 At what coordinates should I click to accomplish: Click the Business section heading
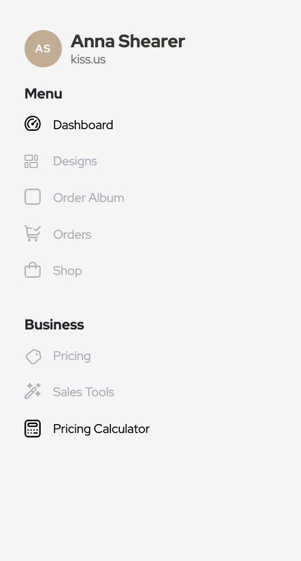pyautogui.click(x=54, y=324)
